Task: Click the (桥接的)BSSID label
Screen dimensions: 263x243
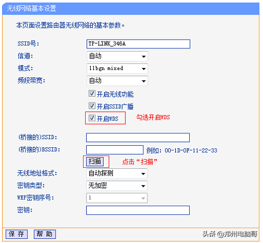Action: click(x=39, y=149)
